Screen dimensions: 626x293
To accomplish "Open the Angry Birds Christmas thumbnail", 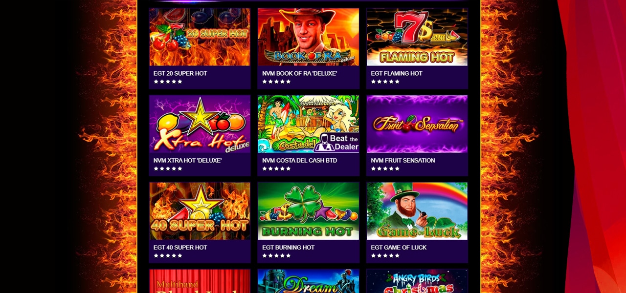I will tap(417, 281).
